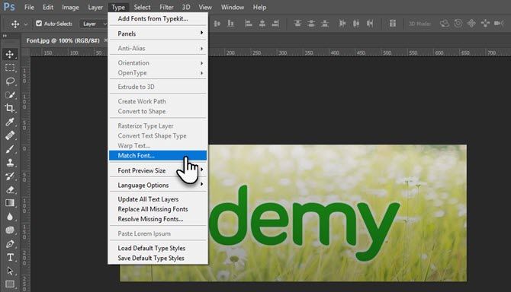Switch to the Font.jpg document tab

click(63, 40)
